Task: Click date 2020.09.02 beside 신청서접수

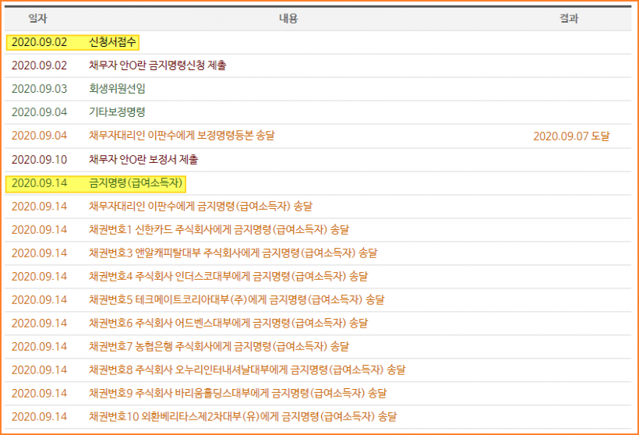Action: (39, 42)
